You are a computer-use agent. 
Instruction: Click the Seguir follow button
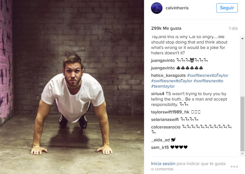tap(227, 8)
